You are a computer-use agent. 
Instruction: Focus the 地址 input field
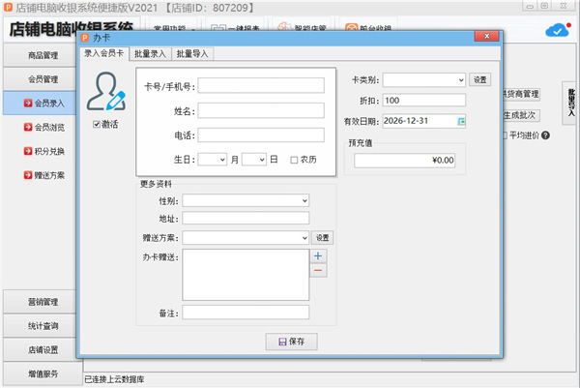pos(246,218)
